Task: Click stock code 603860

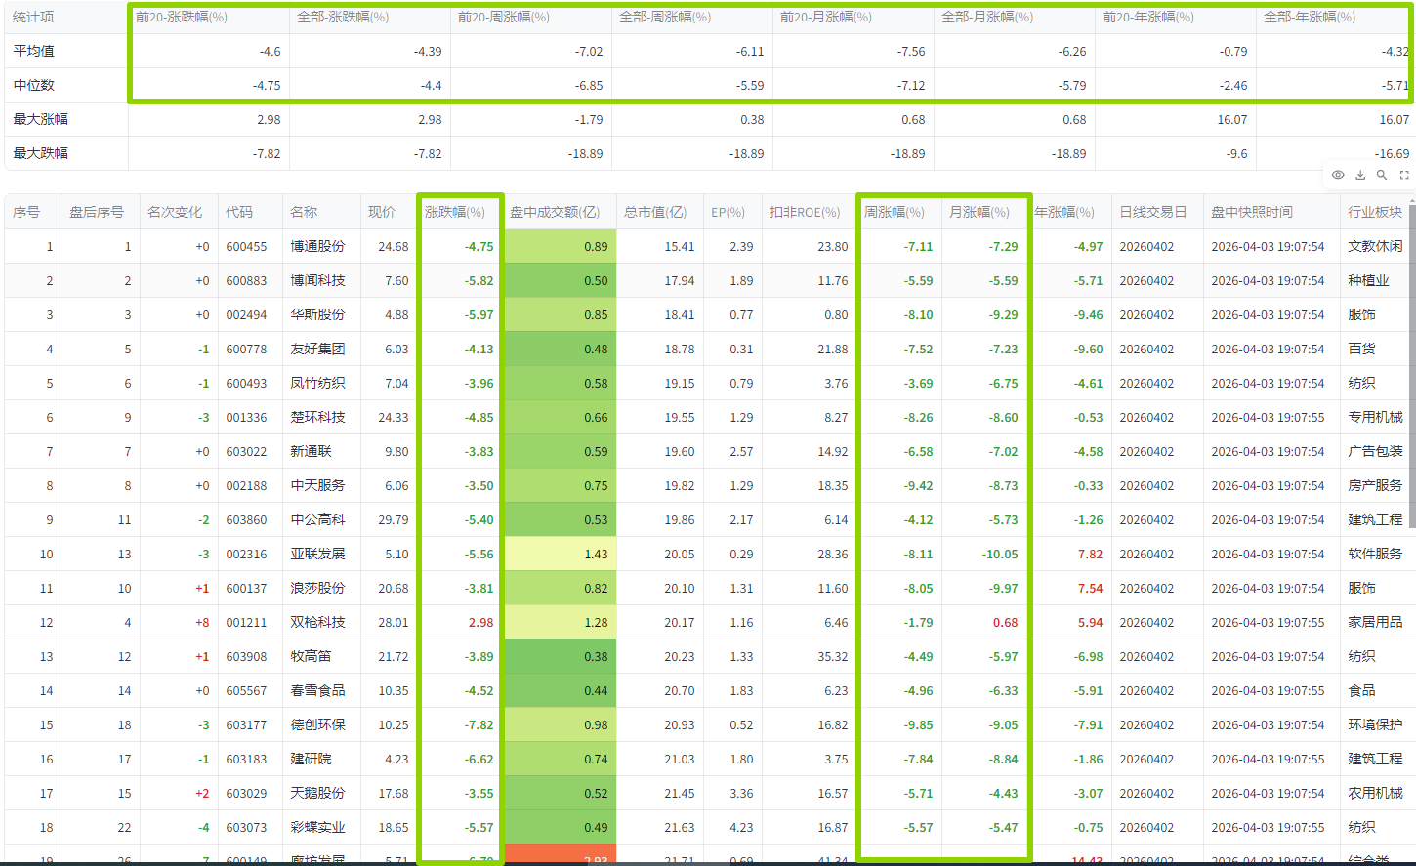Action: click(x=246, y=519)
